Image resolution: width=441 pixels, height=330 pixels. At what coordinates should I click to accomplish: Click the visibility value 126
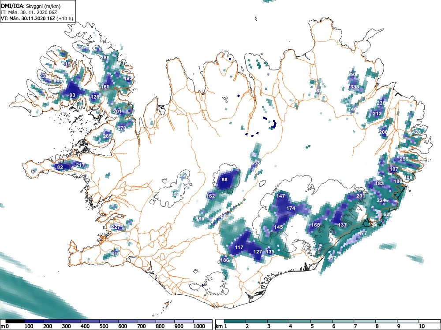(95, 97)
